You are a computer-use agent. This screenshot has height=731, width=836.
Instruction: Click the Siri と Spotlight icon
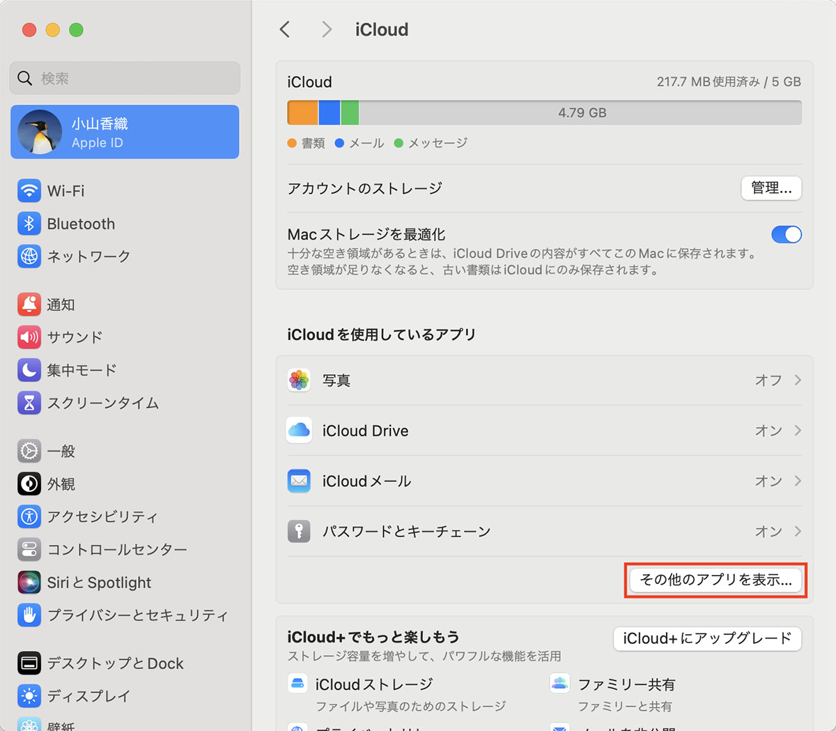coord(29,582)
